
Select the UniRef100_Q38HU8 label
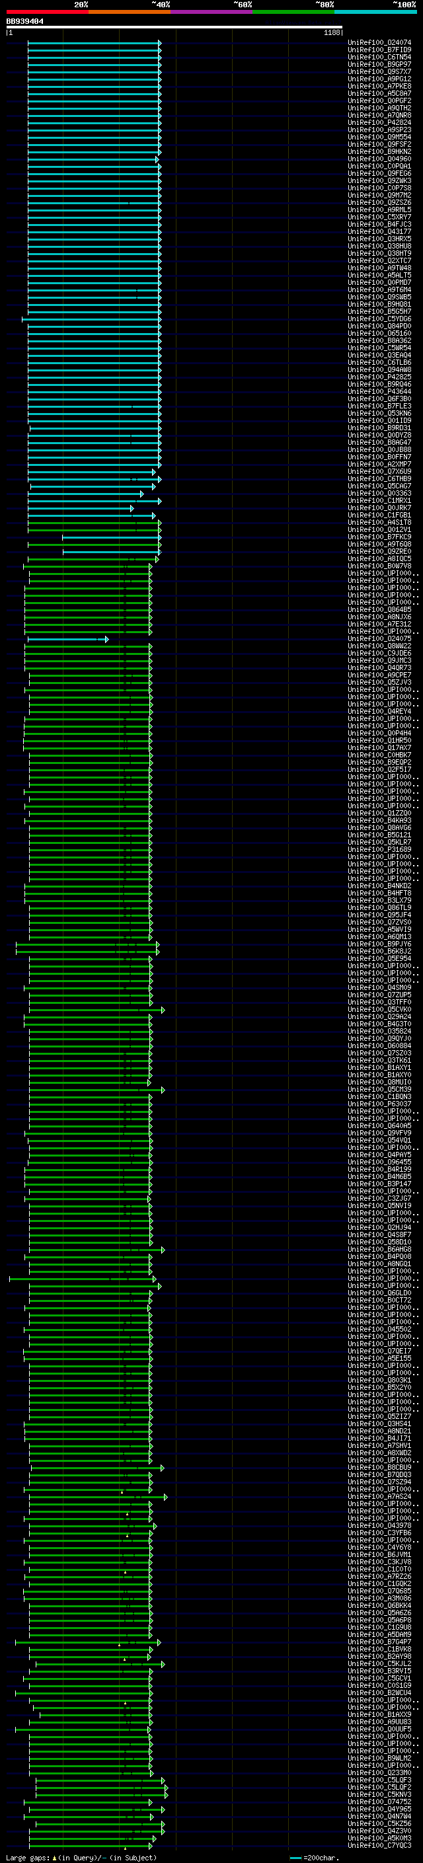point(379,246)
